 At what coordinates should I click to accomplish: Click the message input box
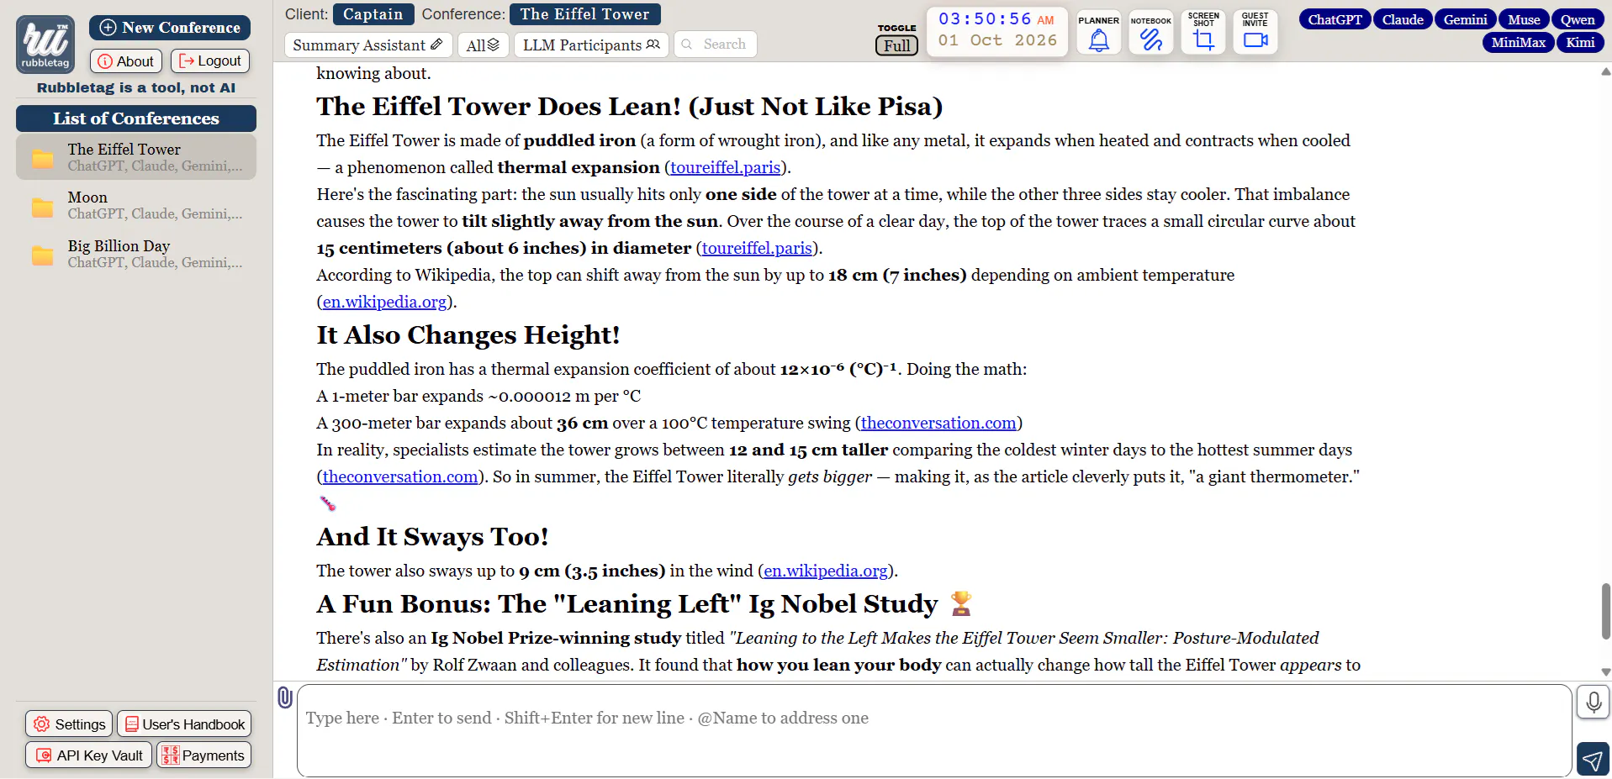point(934,730)
